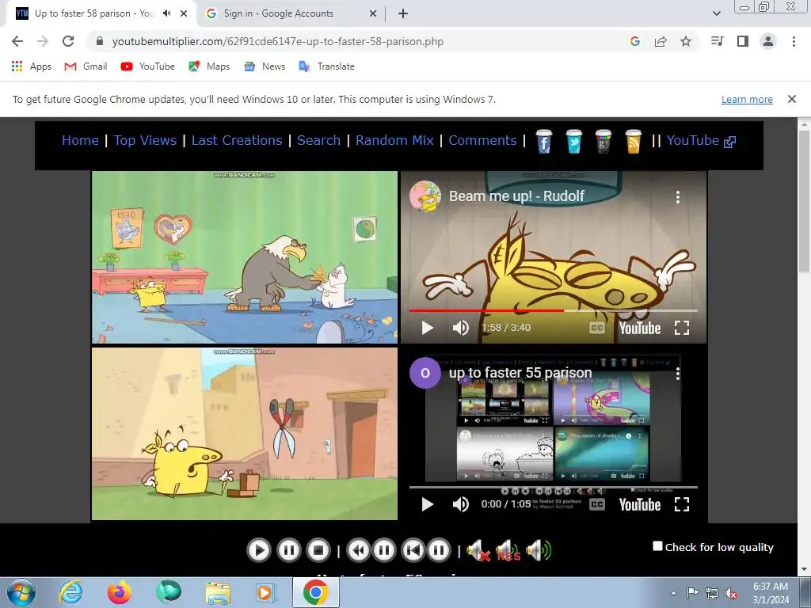The image size is (811, 608).
Task: Click the full volume speaker icon
Action: [x=539, y=551]
